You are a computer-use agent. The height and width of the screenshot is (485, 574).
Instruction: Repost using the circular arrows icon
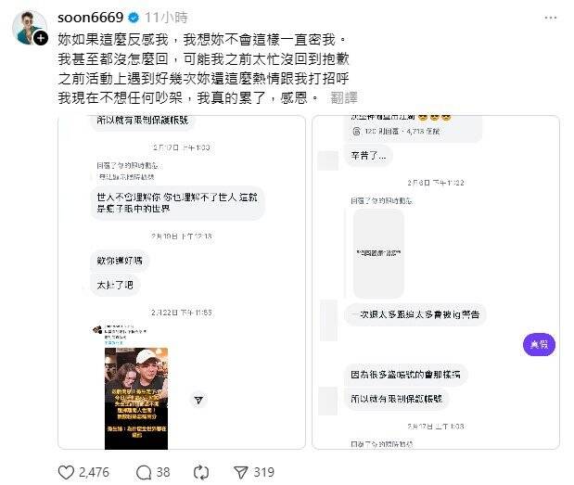[x=201, y=472]
